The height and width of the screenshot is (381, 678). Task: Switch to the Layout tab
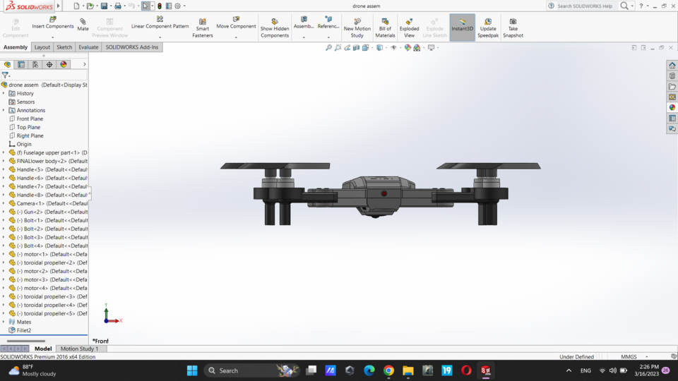(42, 47)
